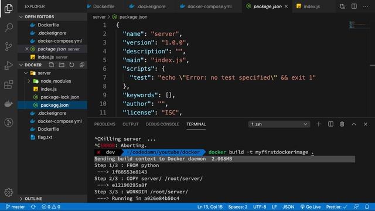Open Run and Debug view
Screen dimensions: 375x211
(9, 65)
